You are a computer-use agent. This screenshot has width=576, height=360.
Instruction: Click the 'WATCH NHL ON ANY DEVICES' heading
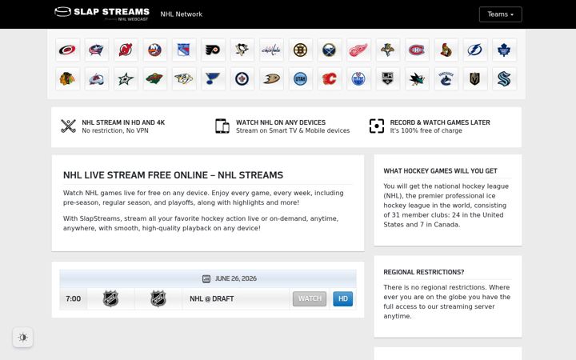[x=281, y=122]
